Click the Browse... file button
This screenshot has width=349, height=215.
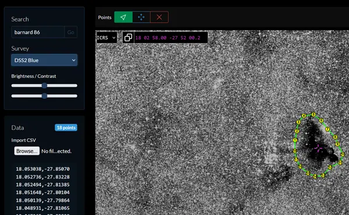[x=27, y=151]
